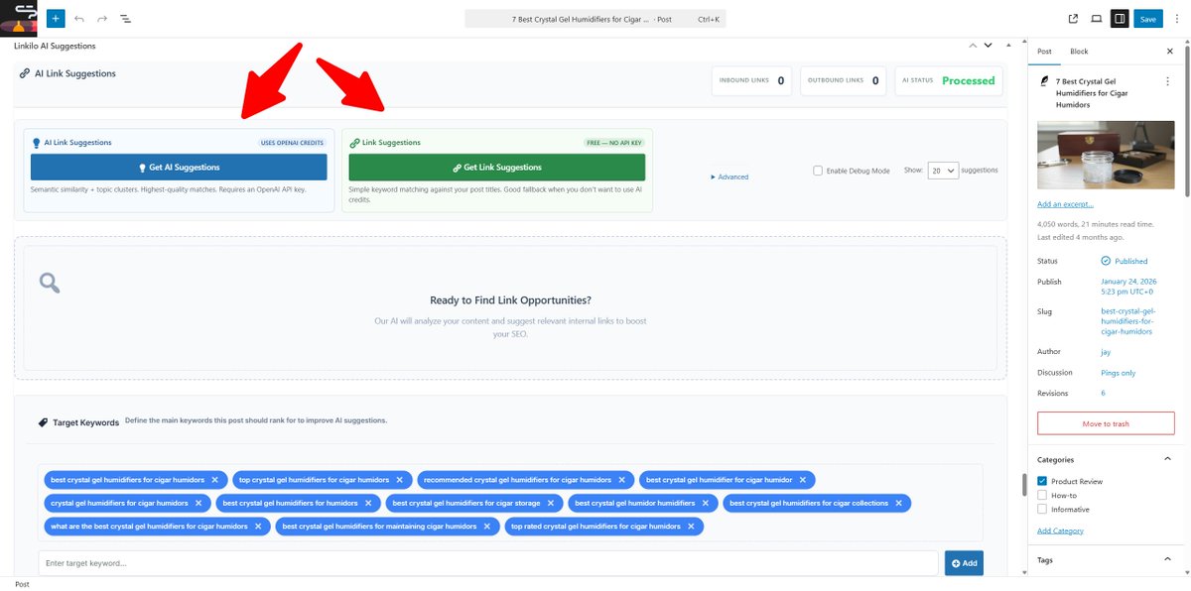
Task: Open the publish date picker
Action: [x=1127, y=287]
